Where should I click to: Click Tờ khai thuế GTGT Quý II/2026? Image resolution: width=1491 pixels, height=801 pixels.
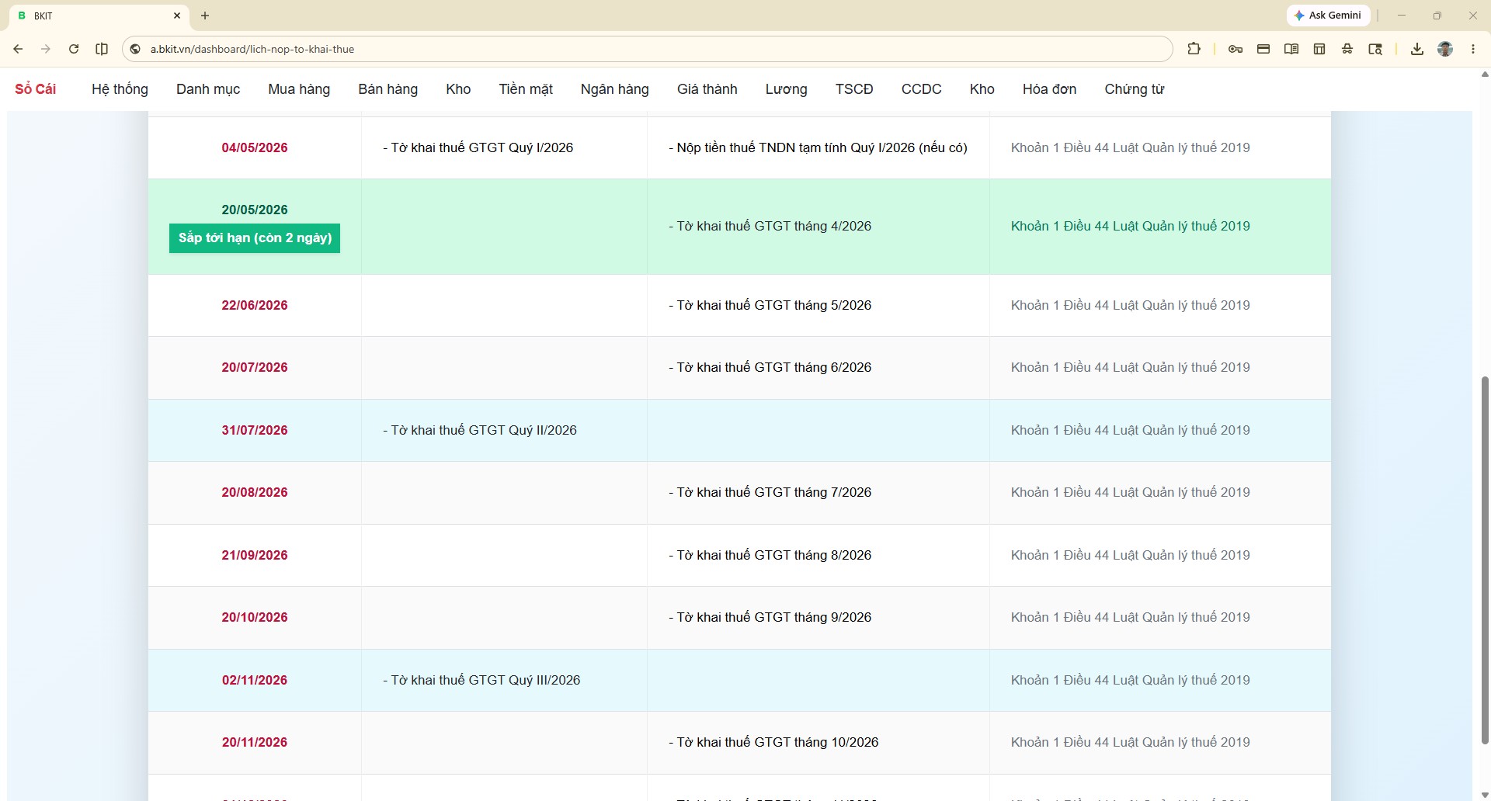click(480, 430)
